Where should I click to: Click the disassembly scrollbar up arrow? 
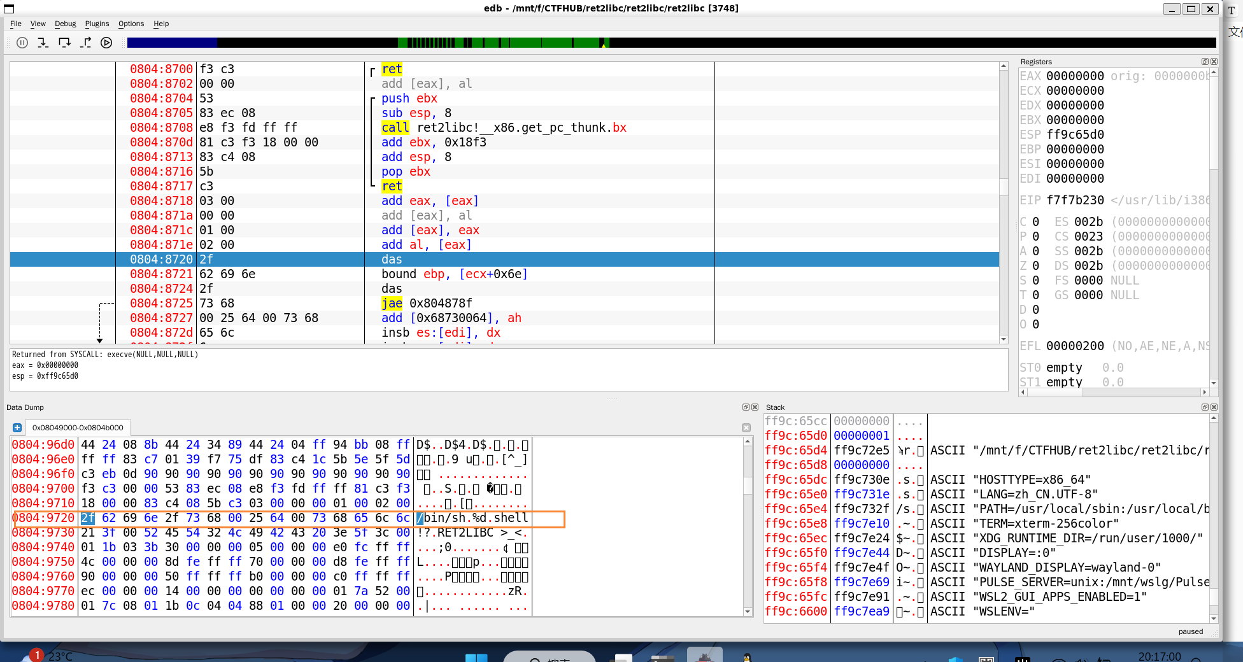click(x=1004, y=66)
